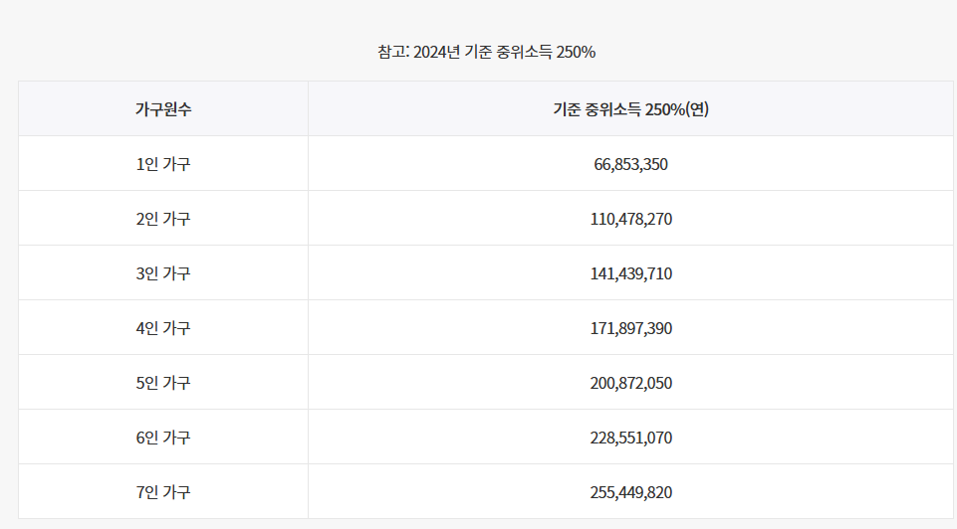Click the value 110,478,270

(630, 219)
